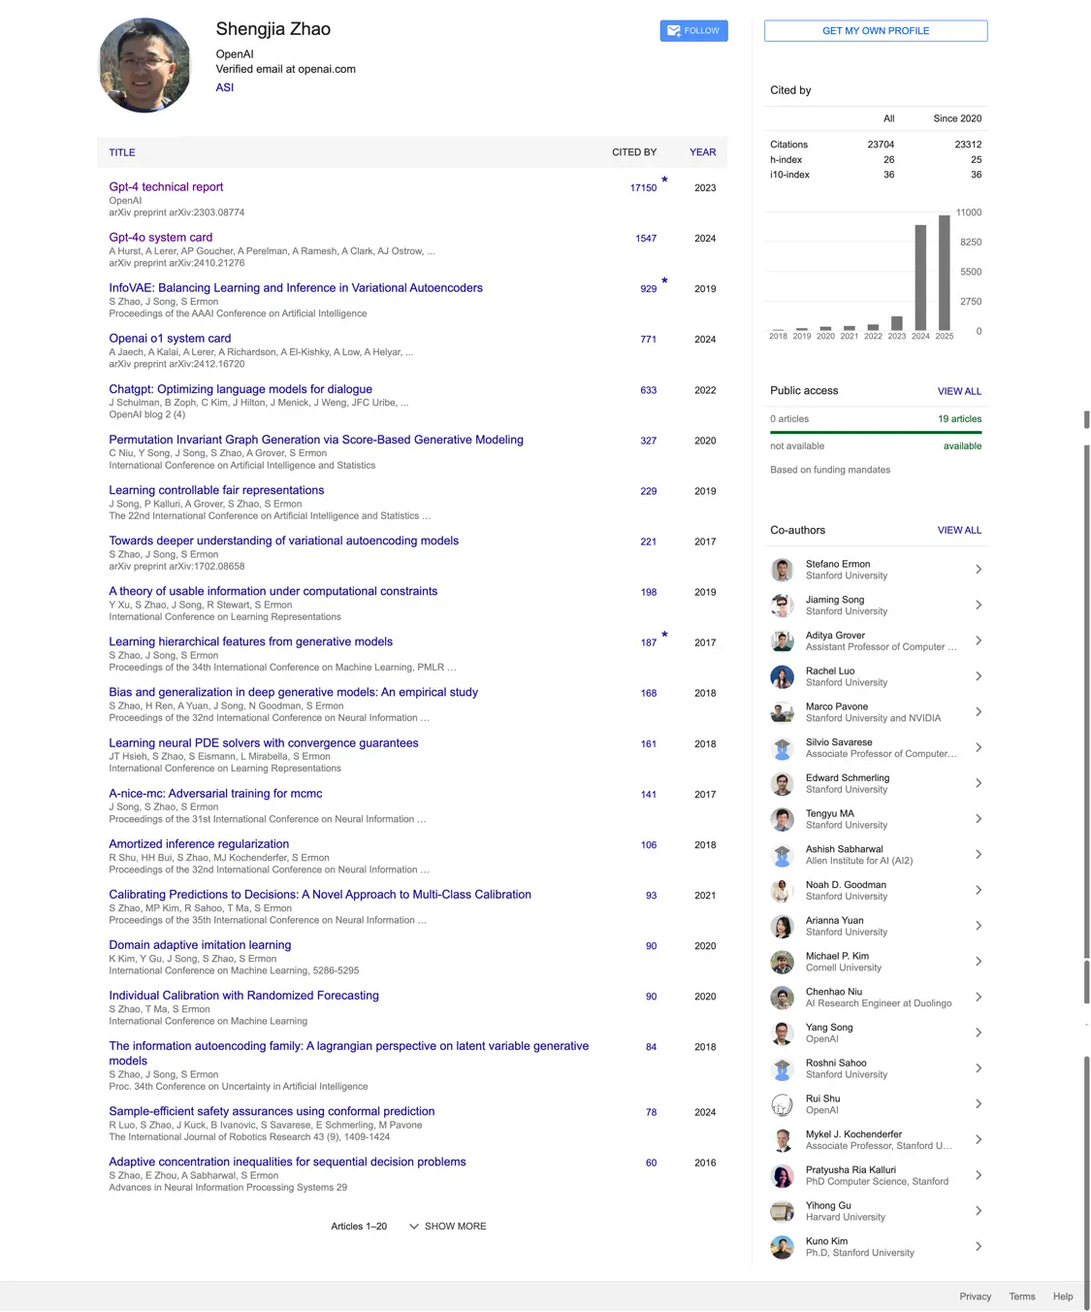
Task: Open Openai o1 system card paper
Action: [170, 339]
